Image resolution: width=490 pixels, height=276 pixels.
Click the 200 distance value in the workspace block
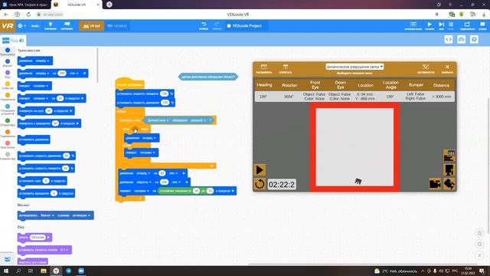click(164, 182)
